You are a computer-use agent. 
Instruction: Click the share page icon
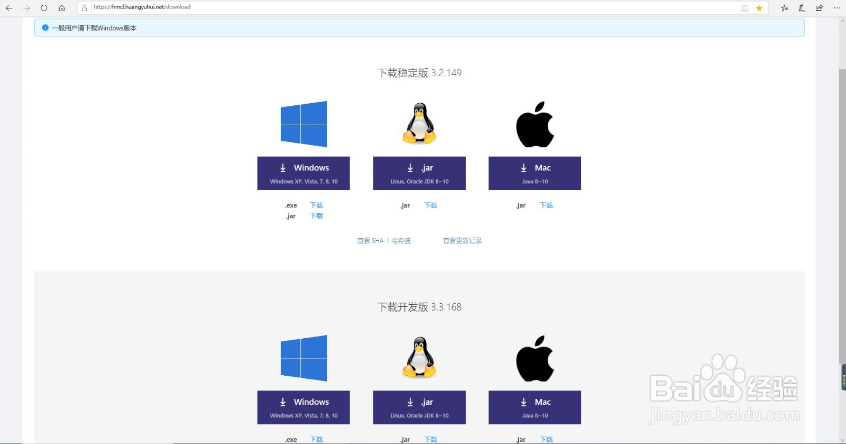pyautogui.click(x=819, y=8)
